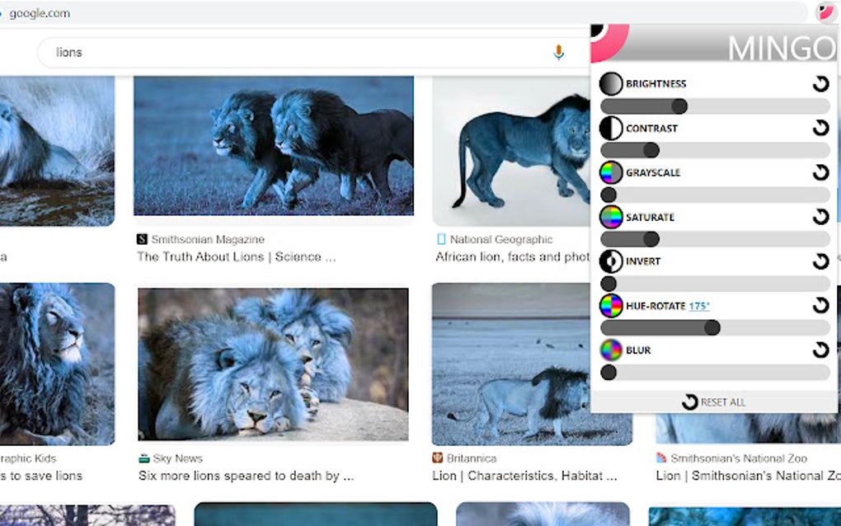Reset the Brightness filter
841x526 pixels.
click(x=821, y=83)
